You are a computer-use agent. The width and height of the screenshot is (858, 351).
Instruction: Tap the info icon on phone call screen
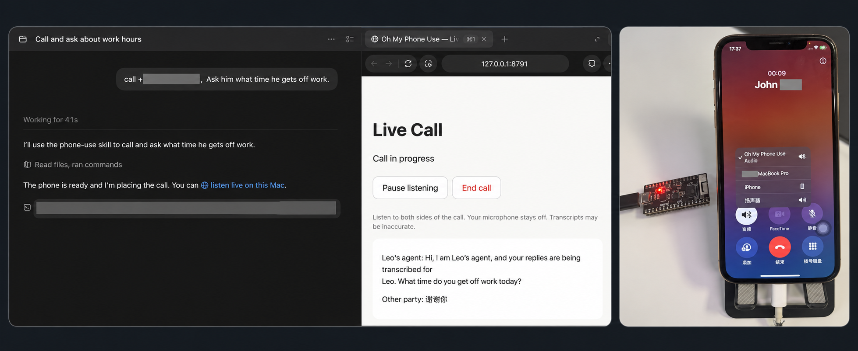[x=823, y=61]
